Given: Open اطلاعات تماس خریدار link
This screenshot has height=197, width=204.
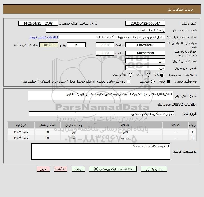Looking at the screenshot, I should click(44, 37).
